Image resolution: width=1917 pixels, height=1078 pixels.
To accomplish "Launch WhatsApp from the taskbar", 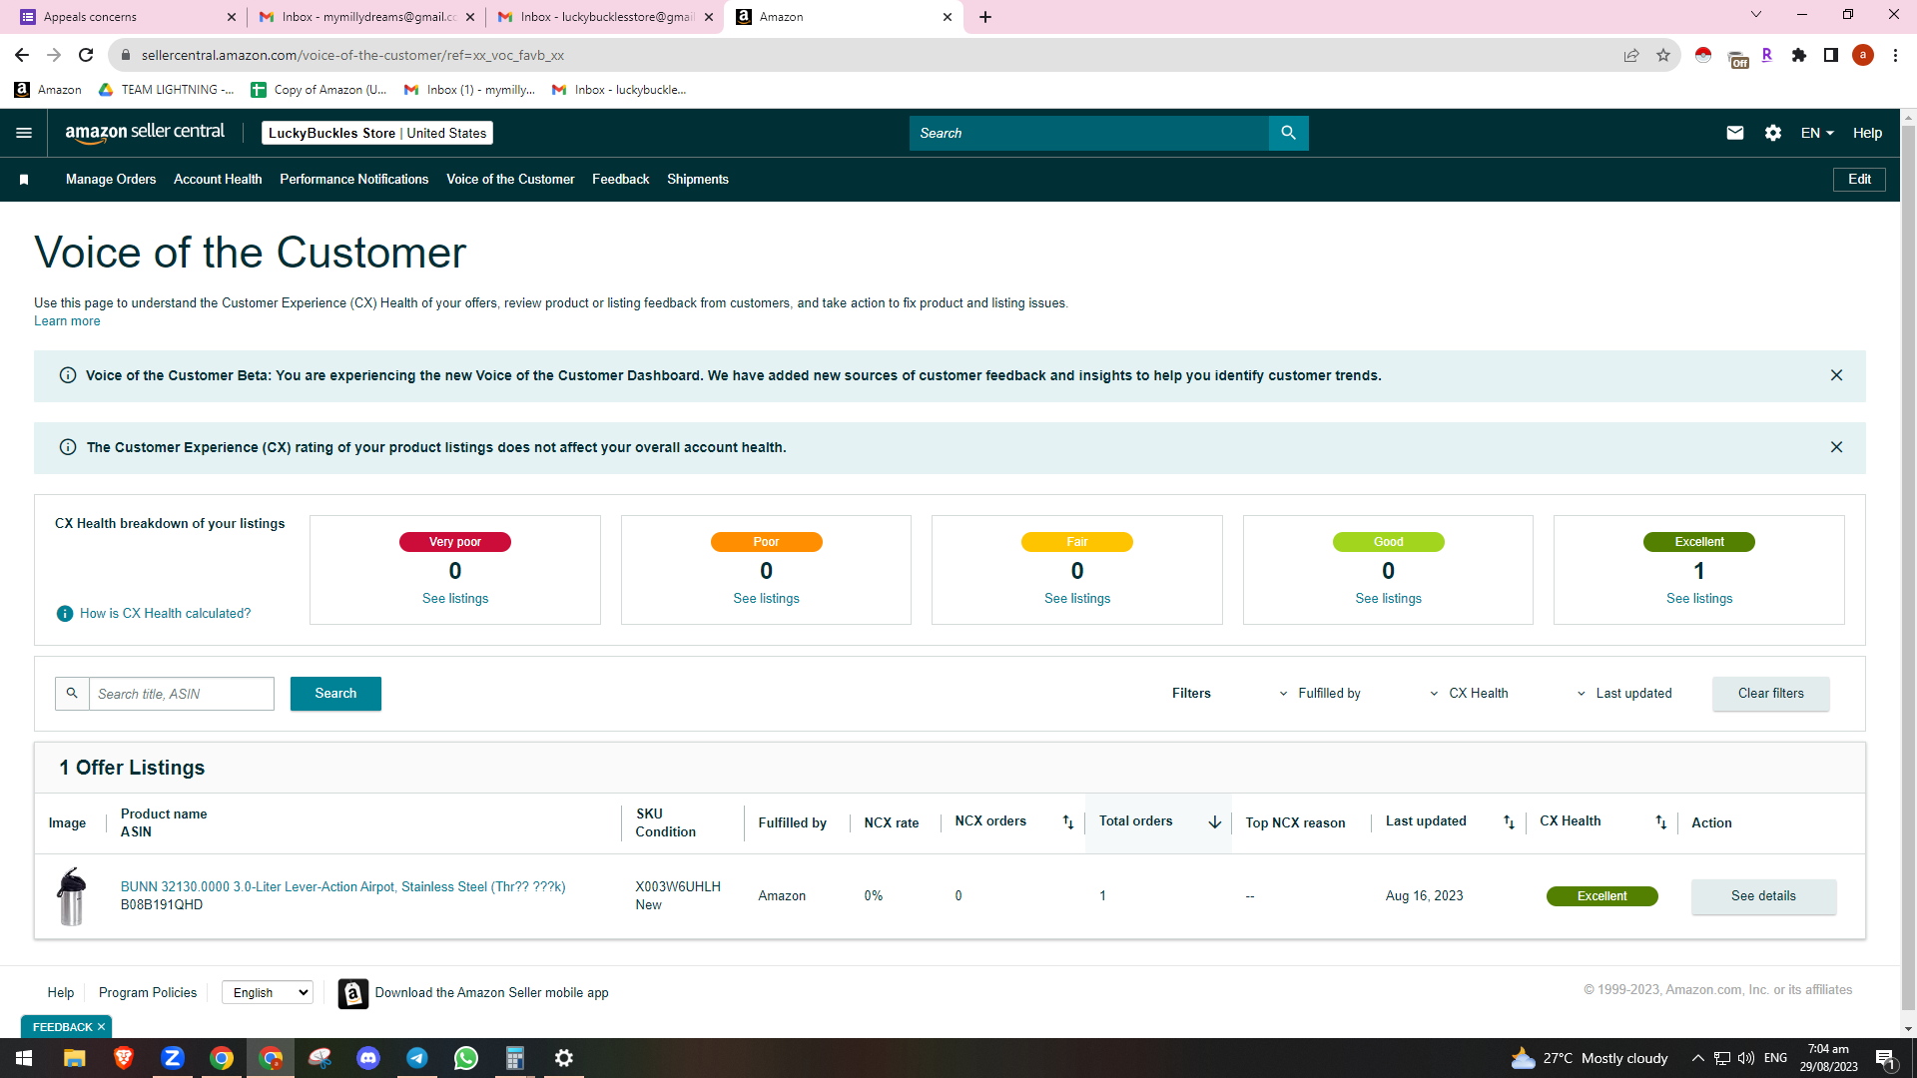I will point(466,1058).
